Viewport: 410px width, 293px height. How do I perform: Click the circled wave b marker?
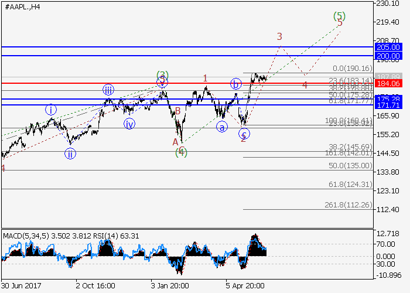[236, 84]
